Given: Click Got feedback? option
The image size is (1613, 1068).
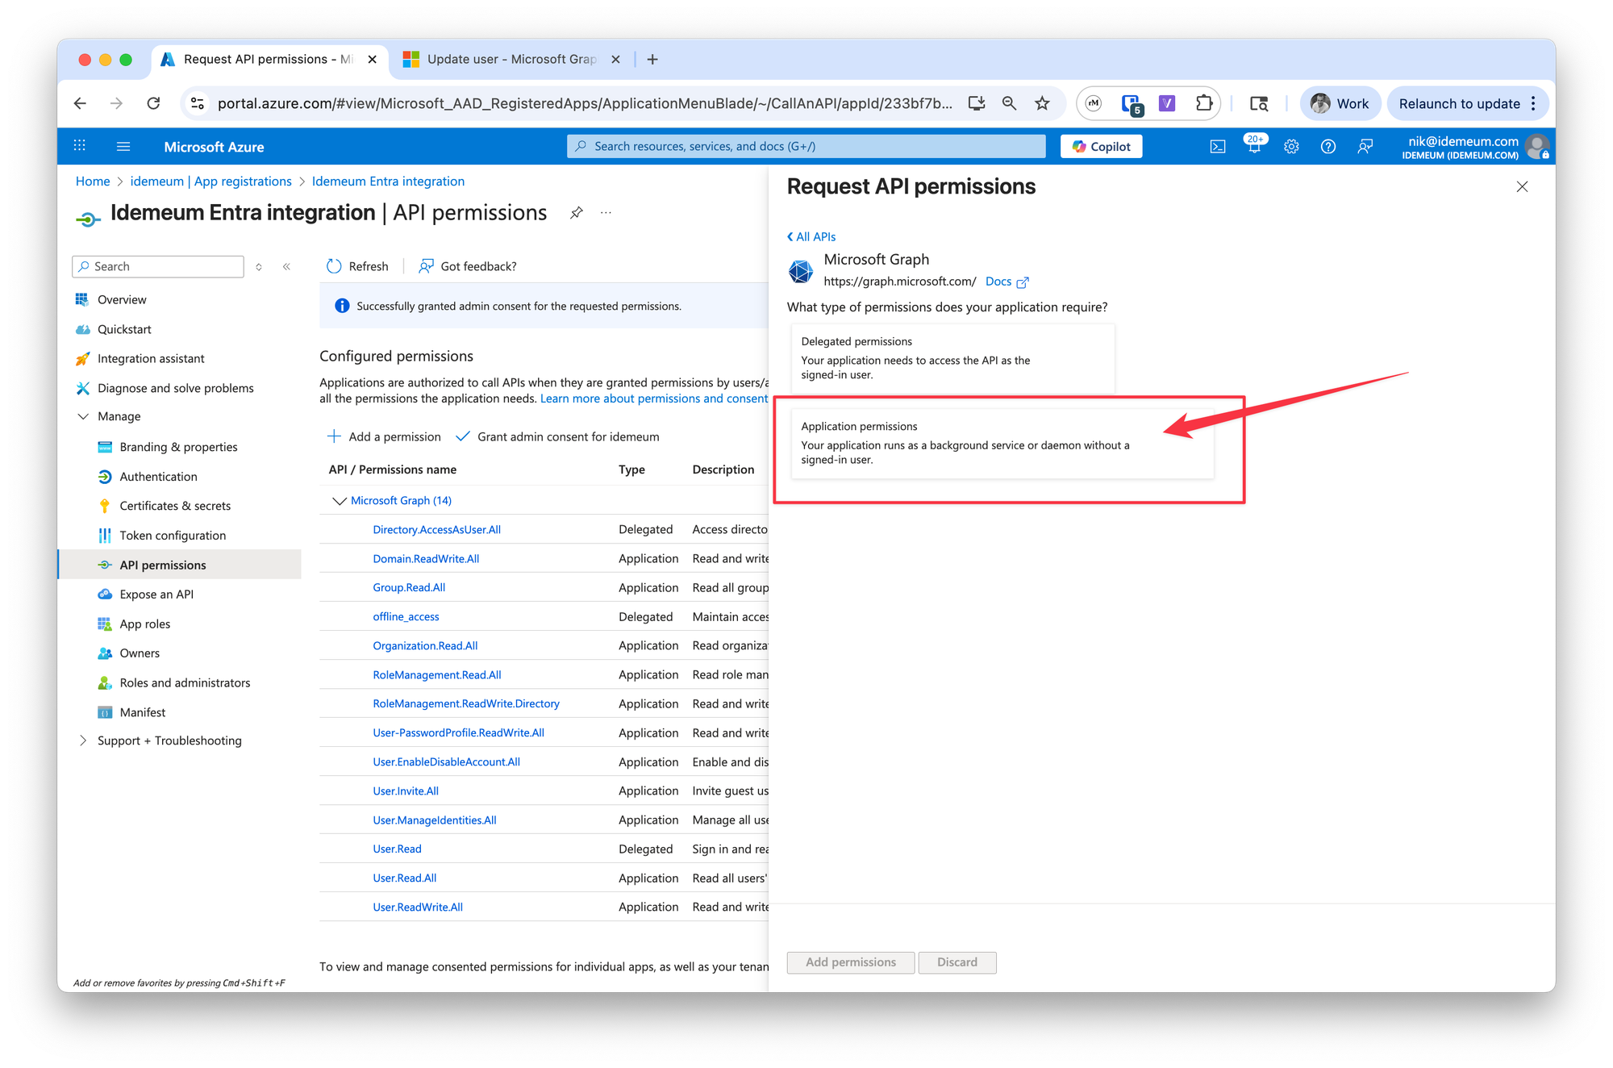Looking at the screenshot, I should click(468, 266).
